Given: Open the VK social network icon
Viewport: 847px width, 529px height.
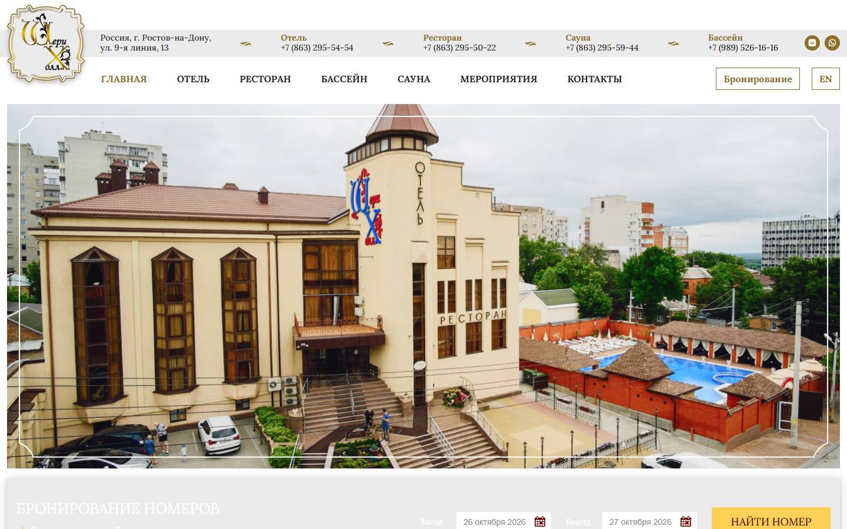Looking at the screenshot, I should [x=812, y=43].
